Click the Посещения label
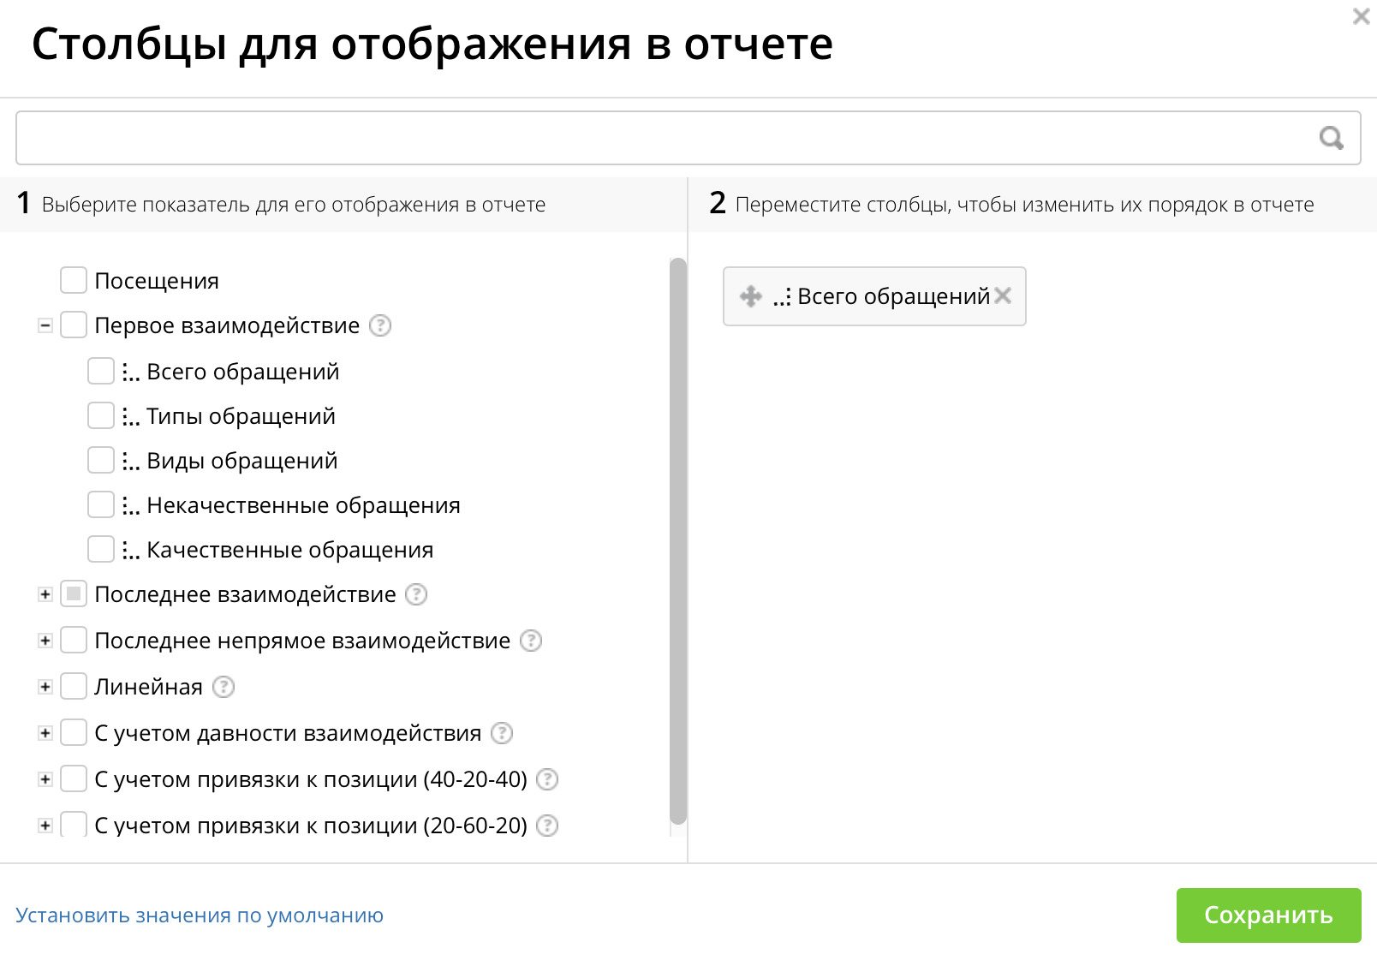1377x966 pixels. (x=157, y=281)
